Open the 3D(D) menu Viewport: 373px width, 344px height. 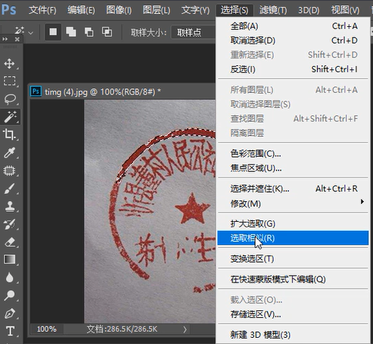click(308, 10)
